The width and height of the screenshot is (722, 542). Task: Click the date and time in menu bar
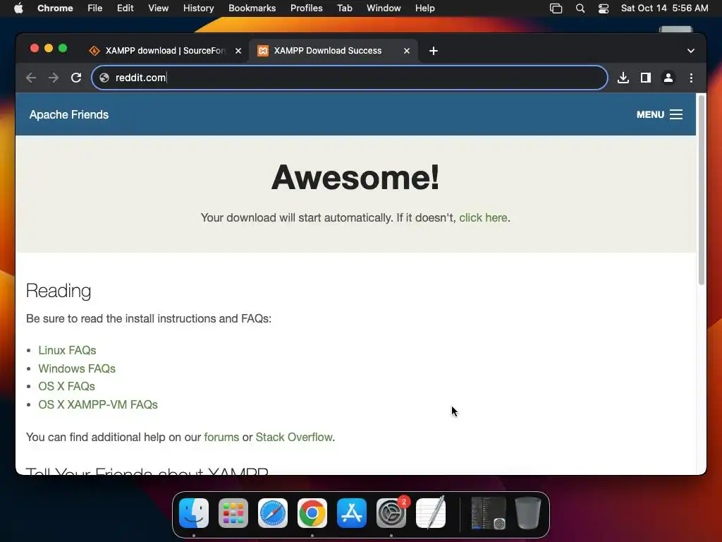[664, 8]
